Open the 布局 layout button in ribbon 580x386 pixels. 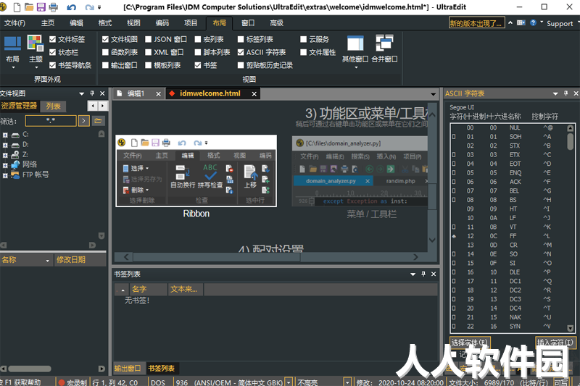click(x=12, y=52)
